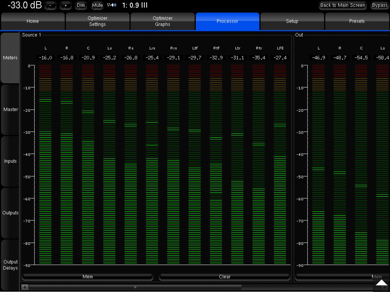
Task: Open the Home tab
Action: (33, 21)
